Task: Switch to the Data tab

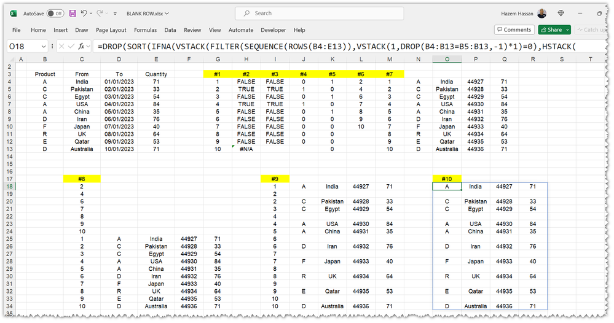Action: click(170, 30)
